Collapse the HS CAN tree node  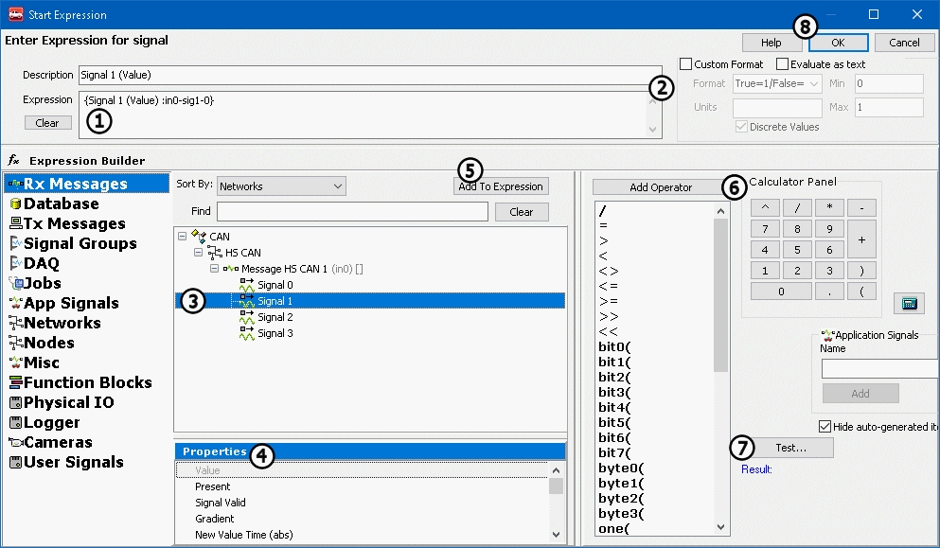click(198, 253)
